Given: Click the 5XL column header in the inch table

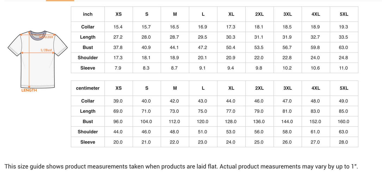Looking at the screenshot, I should pyautogui.click(x=344, y=14).
